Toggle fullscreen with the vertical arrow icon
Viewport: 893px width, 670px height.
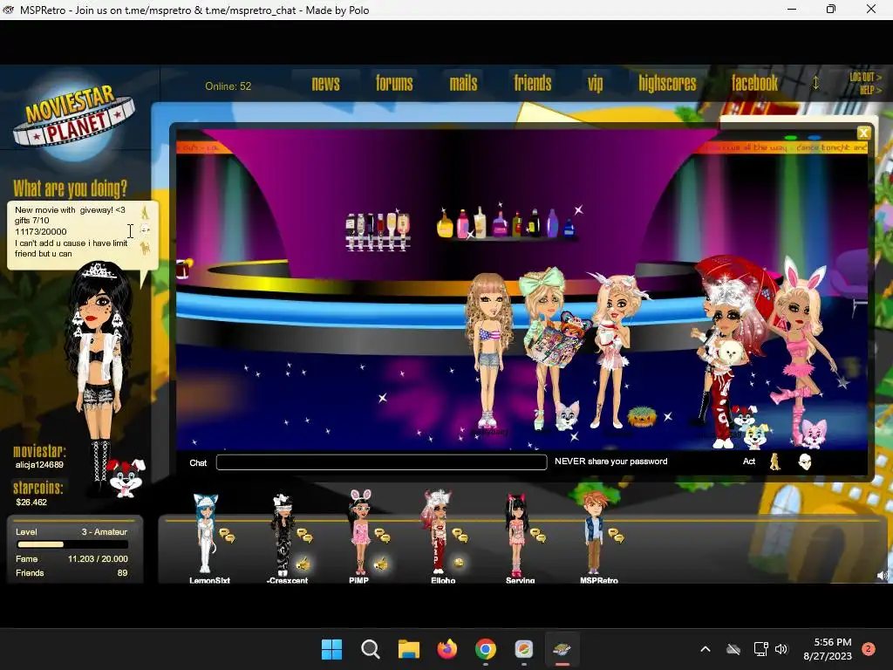click(815, 83)
